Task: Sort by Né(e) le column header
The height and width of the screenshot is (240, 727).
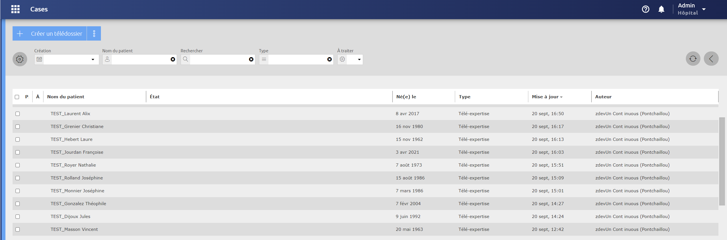Action: pyautogui.click(x=406, y=97)
